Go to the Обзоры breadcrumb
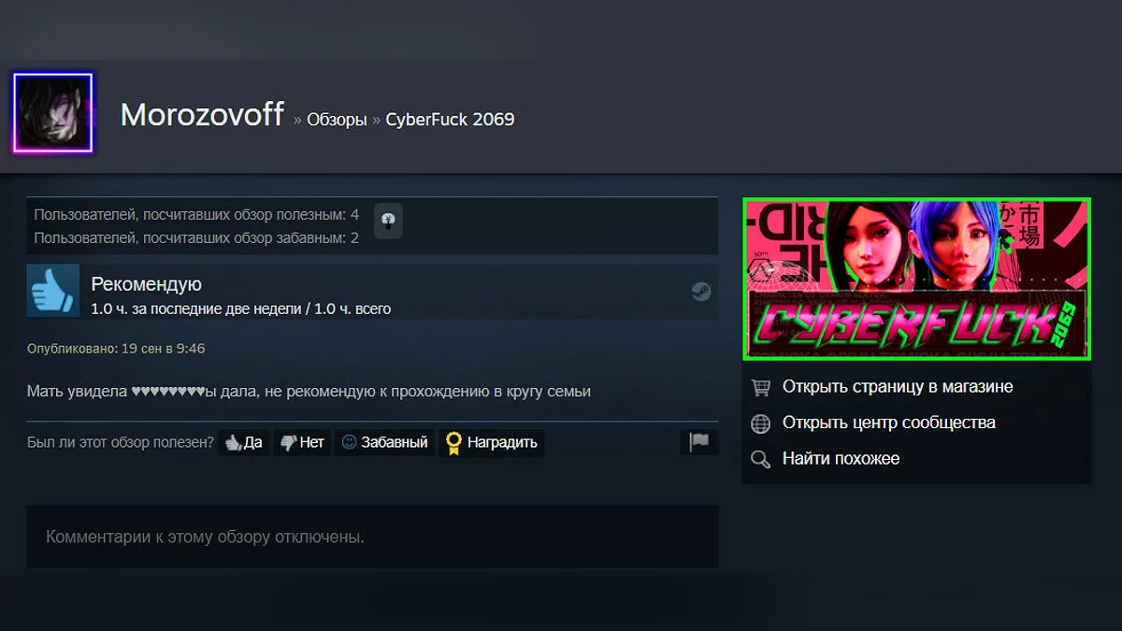The height and width of the screenshot is (631, 1122). pos(337,120)
